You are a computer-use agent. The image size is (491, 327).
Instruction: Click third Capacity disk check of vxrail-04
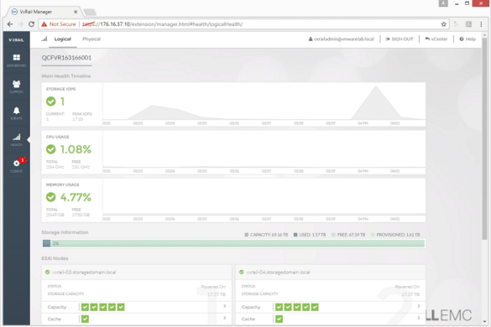click(x=297, y=307)
